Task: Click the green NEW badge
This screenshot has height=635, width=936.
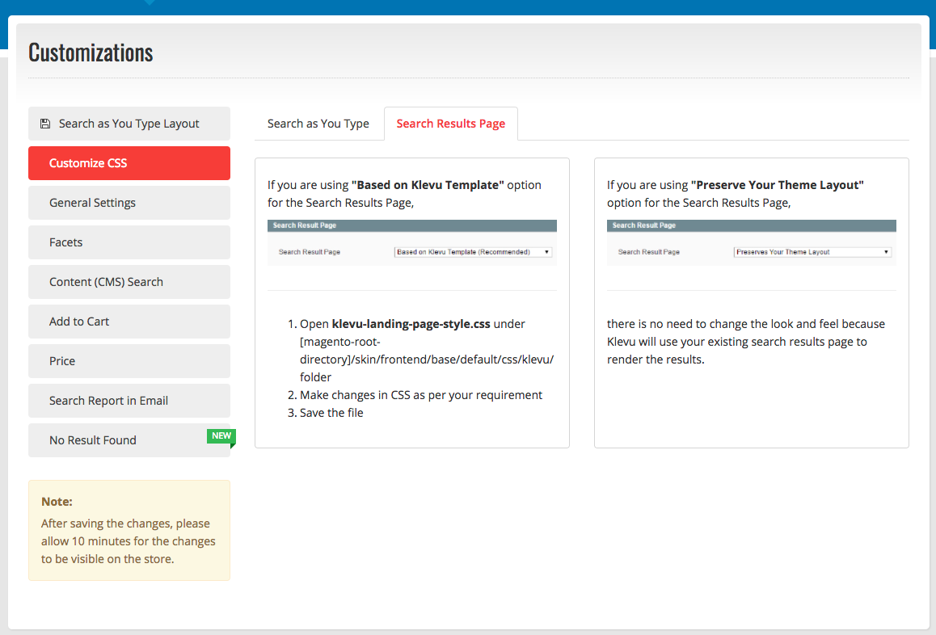Action: (221, 436)
